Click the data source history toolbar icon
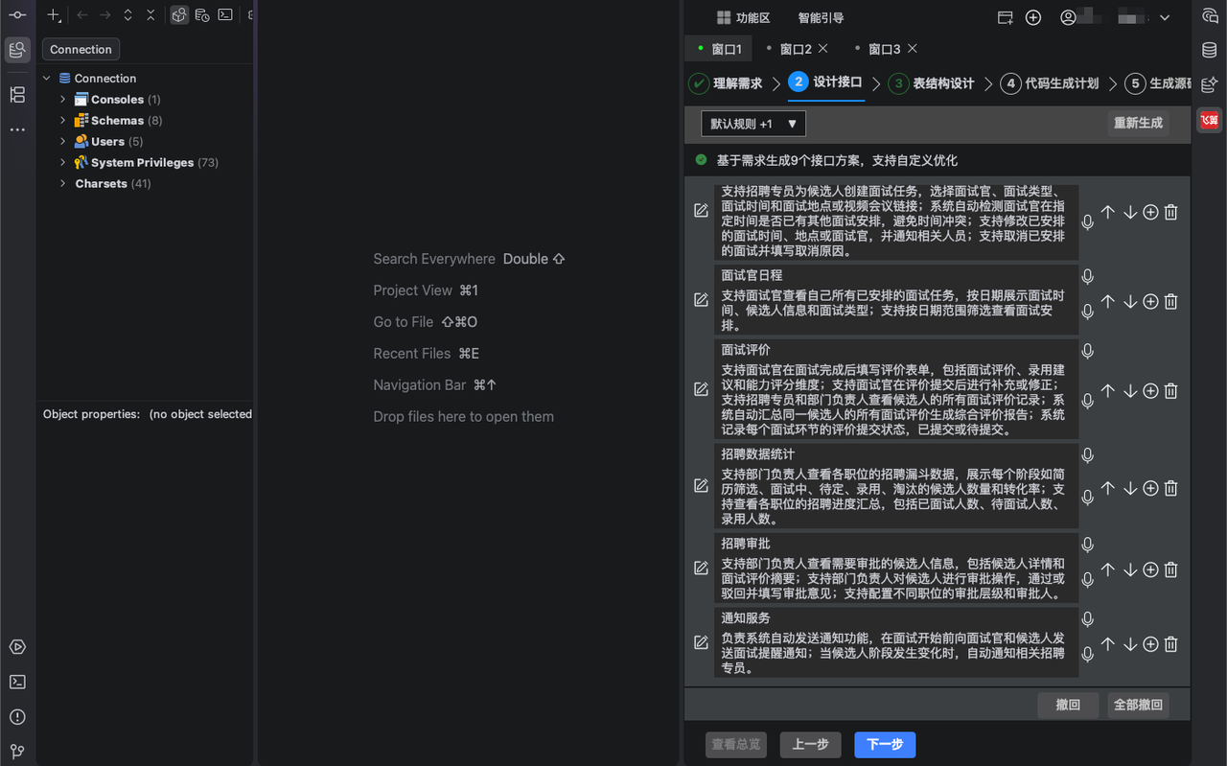 (x=202, y=15)
